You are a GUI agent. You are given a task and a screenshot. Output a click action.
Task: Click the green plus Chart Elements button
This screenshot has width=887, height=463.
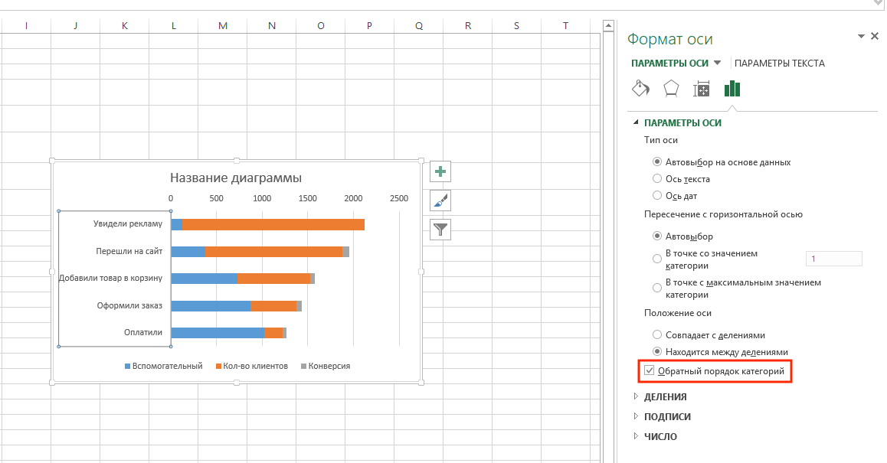[x=440, y=171]
